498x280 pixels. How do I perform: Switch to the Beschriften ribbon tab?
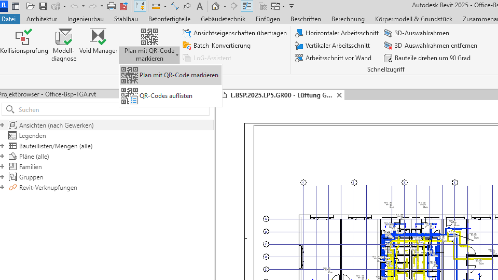tap(306, 19)
